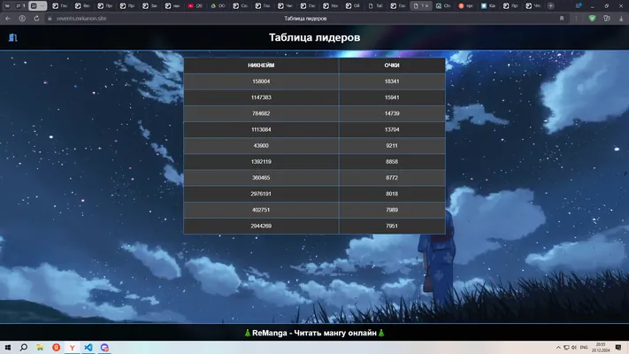Select the top leaderboard row with nickname 158004
The image size is (629, 354).
click(315, 81)
